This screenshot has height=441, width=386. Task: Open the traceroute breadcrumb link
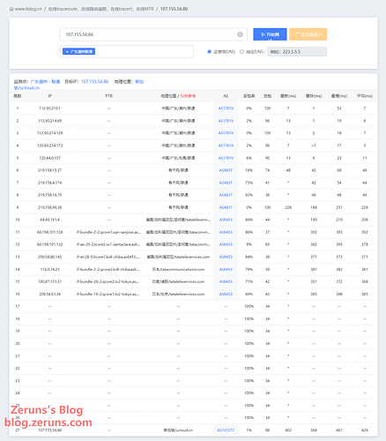[101, 9]
